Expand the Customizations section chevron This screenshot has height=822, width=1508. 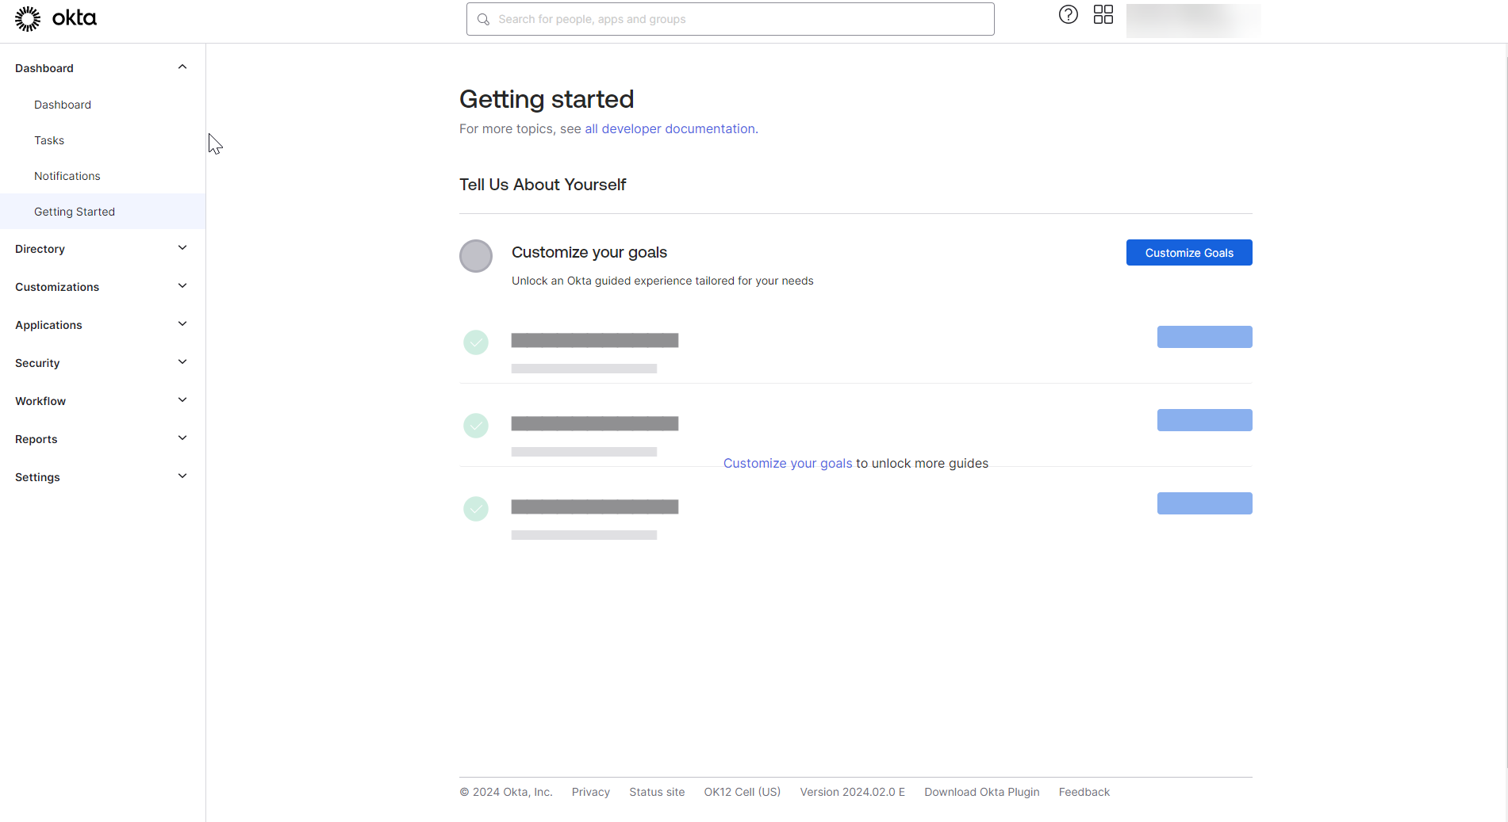coord(182,286)
